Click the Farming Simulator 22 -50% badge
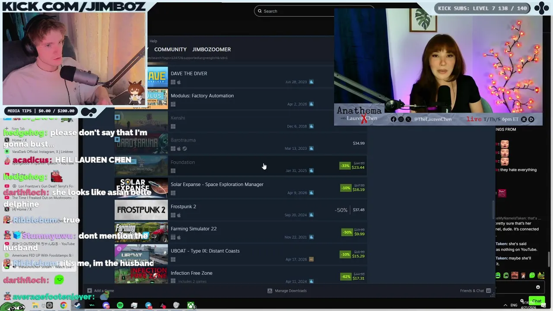 (347, 232)
